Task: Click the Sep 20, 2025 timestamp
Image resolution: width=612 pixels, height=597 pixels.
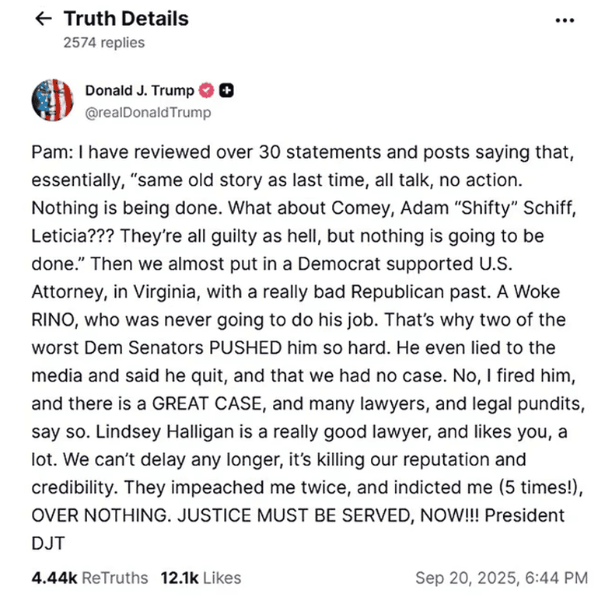Action: pos(502,578)
